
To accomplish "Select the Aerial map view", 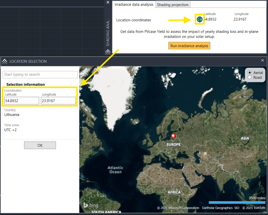I will (249, 73).
